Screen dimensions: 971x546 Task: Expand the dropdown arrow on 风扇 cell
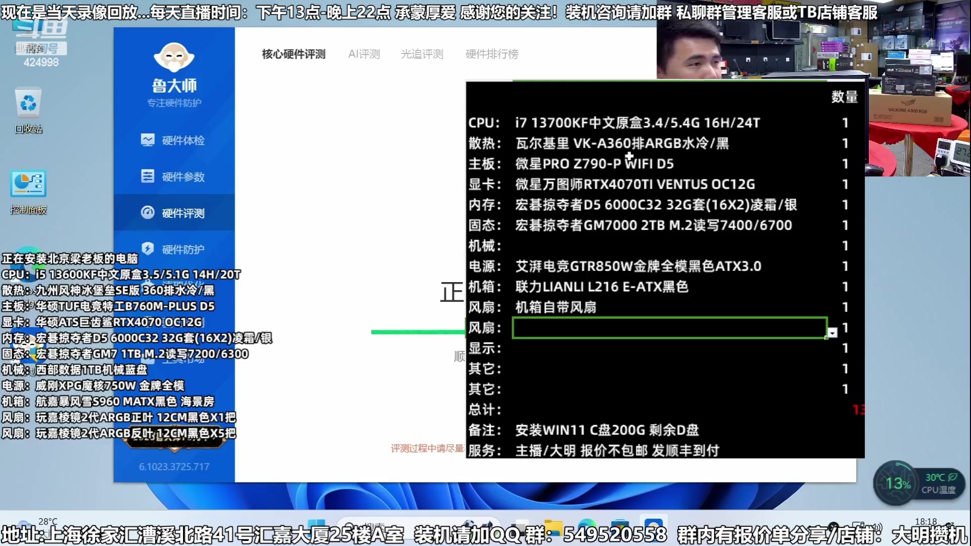(832, 333)
